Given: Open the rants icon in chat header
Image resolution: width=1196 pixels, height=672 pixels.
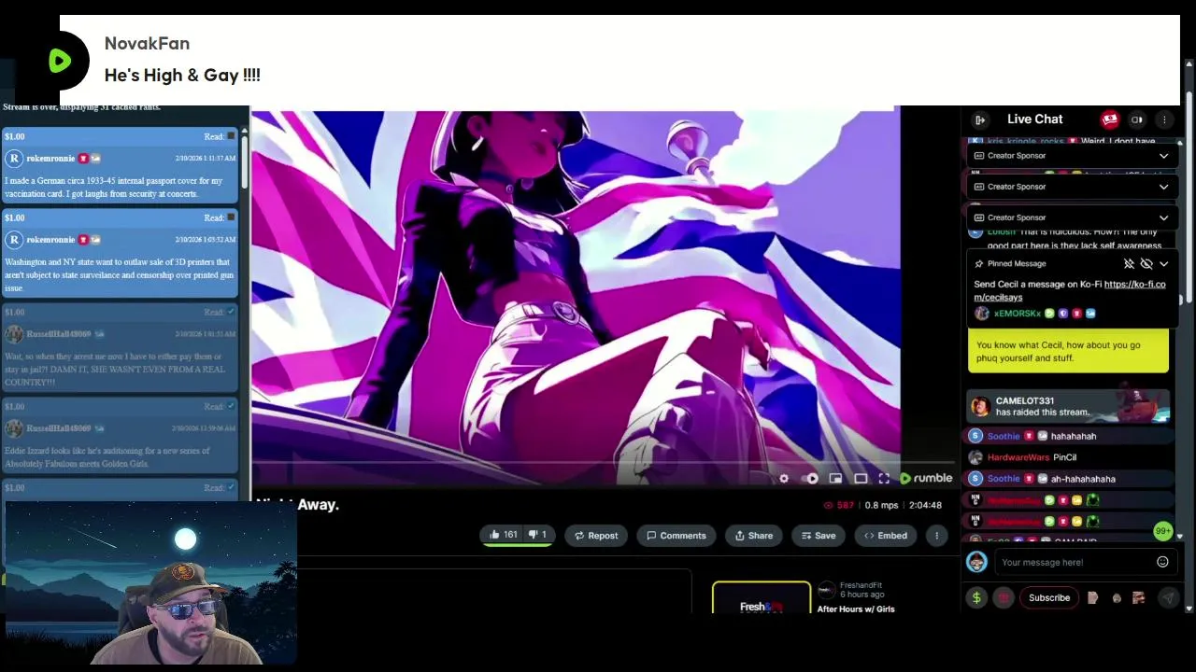Looking at the screenshot, I should coord(1109,119).
